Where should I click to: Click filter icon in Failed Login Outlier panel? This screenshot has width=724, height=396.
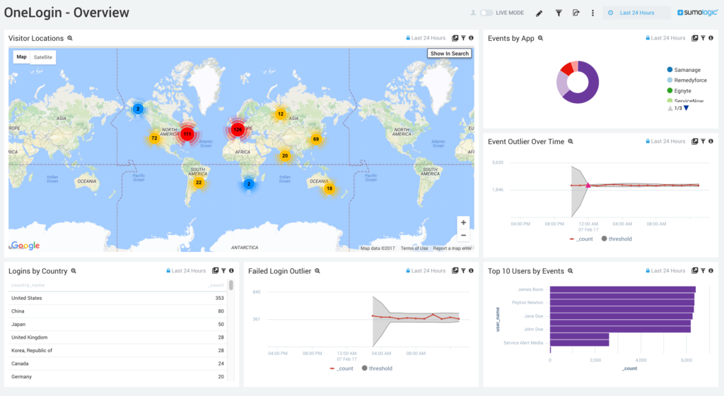pos(463,271)
